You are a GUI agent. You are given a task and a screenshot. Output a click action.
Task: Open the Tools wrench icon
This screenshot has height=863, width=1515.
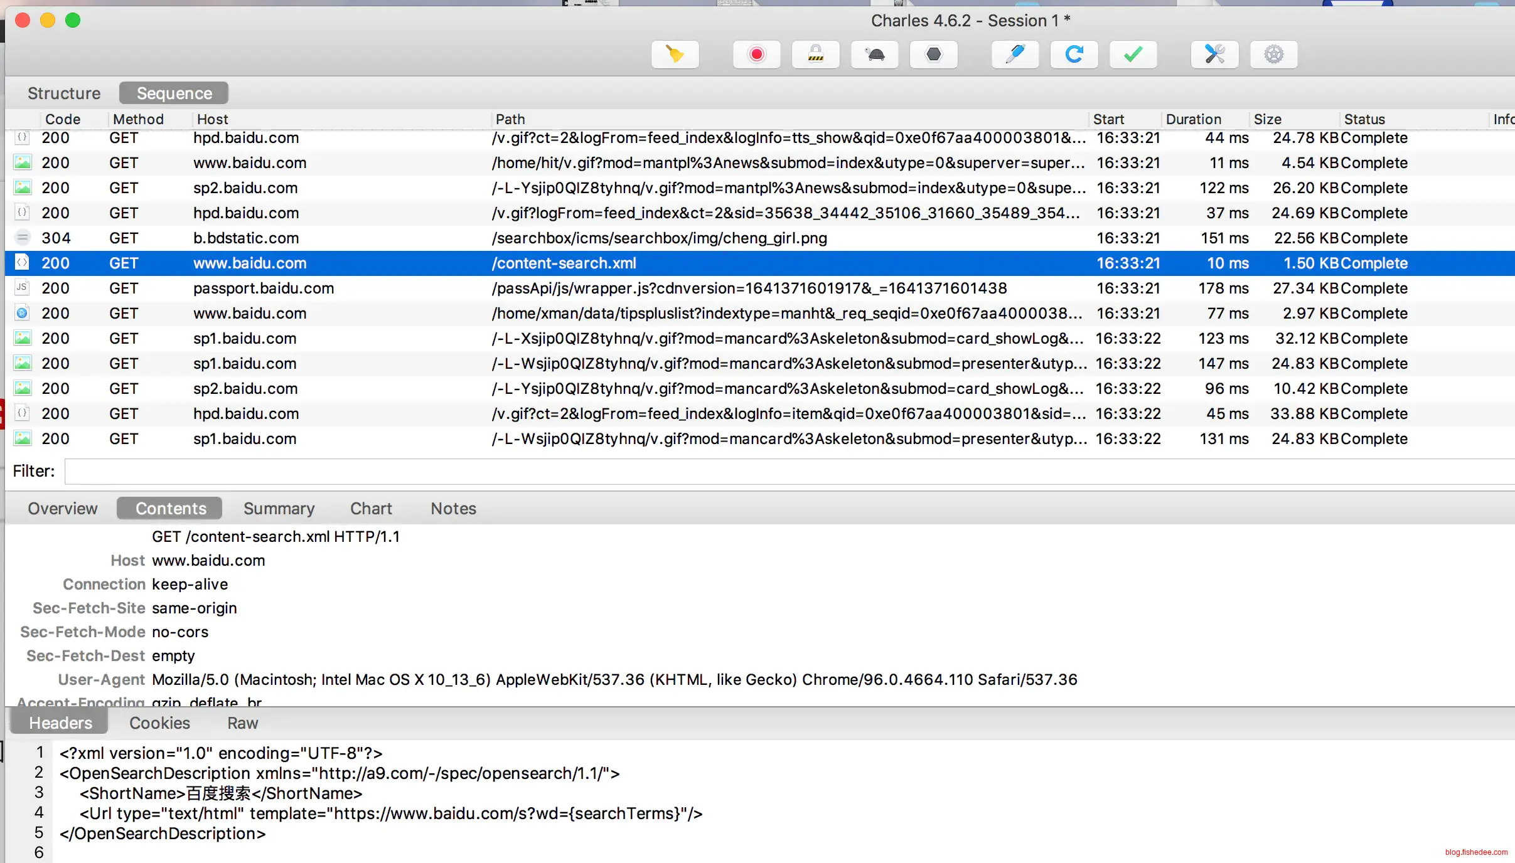(x=1214, y=55)
